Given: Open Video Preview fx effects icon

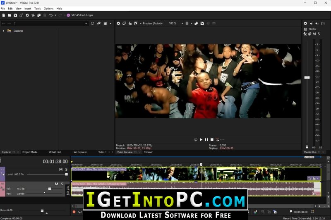Looking at the screenshot, I should click(x=130, y=24).
